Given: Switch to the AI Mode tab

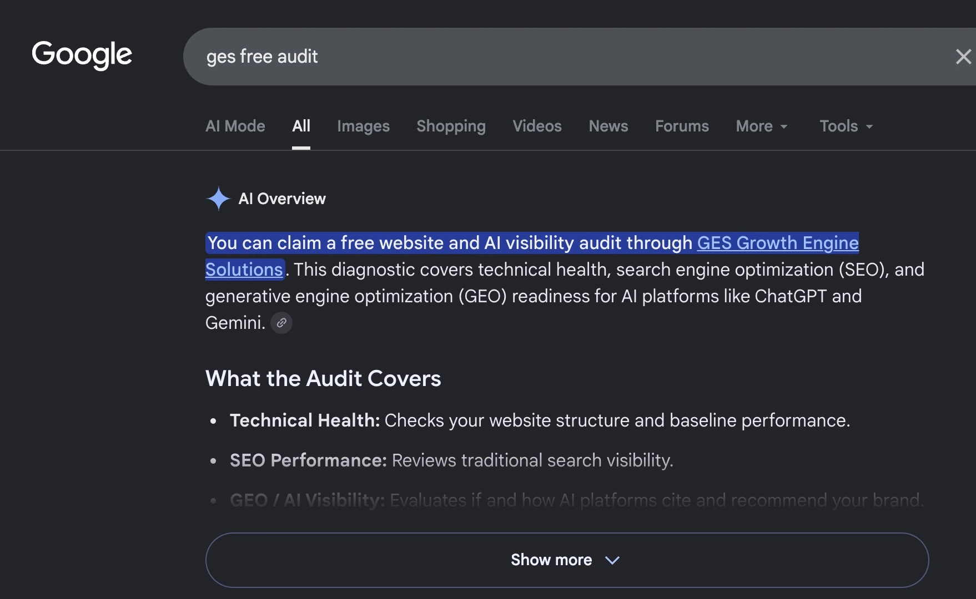Looking at the screenshot, I should (x=235, y=126).
